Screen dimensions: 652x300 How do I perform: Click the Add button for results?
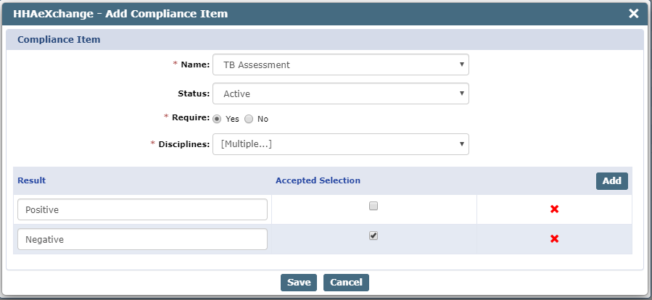pyautogui.click(x=611, y=180)
